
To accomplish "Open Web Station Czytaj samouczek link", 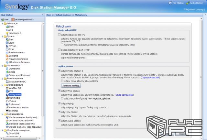I will [x=124, y=95].
